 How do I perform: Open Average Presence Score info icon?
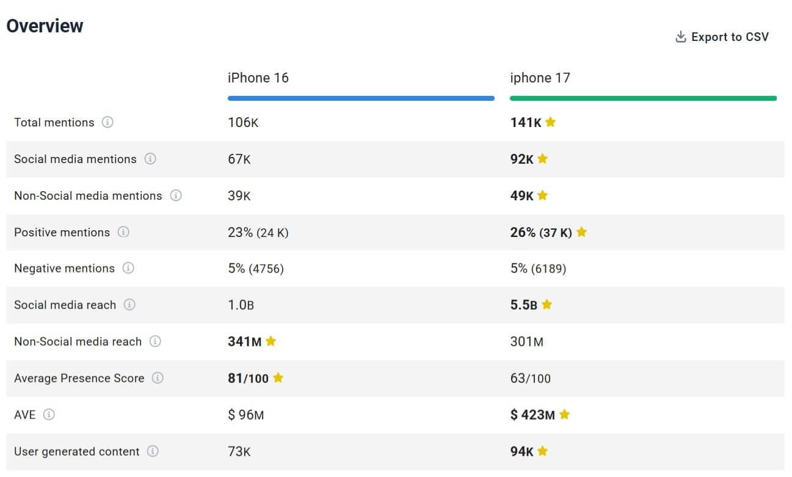point(158,378)
